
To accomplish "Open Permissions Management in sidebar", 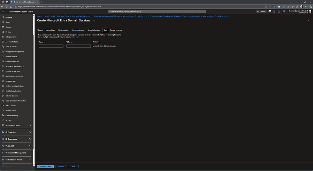I will pyautogui.click(x=16, y=153).
